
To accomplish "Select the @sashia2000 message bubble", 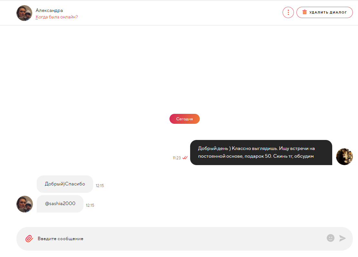I will click(60, 203).
